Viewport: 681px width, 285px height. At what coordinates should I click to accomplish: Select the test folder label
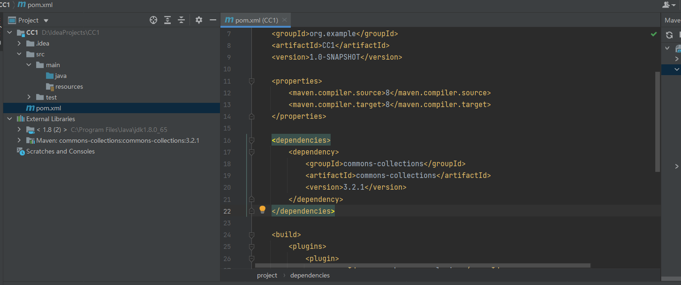[52, 97]
